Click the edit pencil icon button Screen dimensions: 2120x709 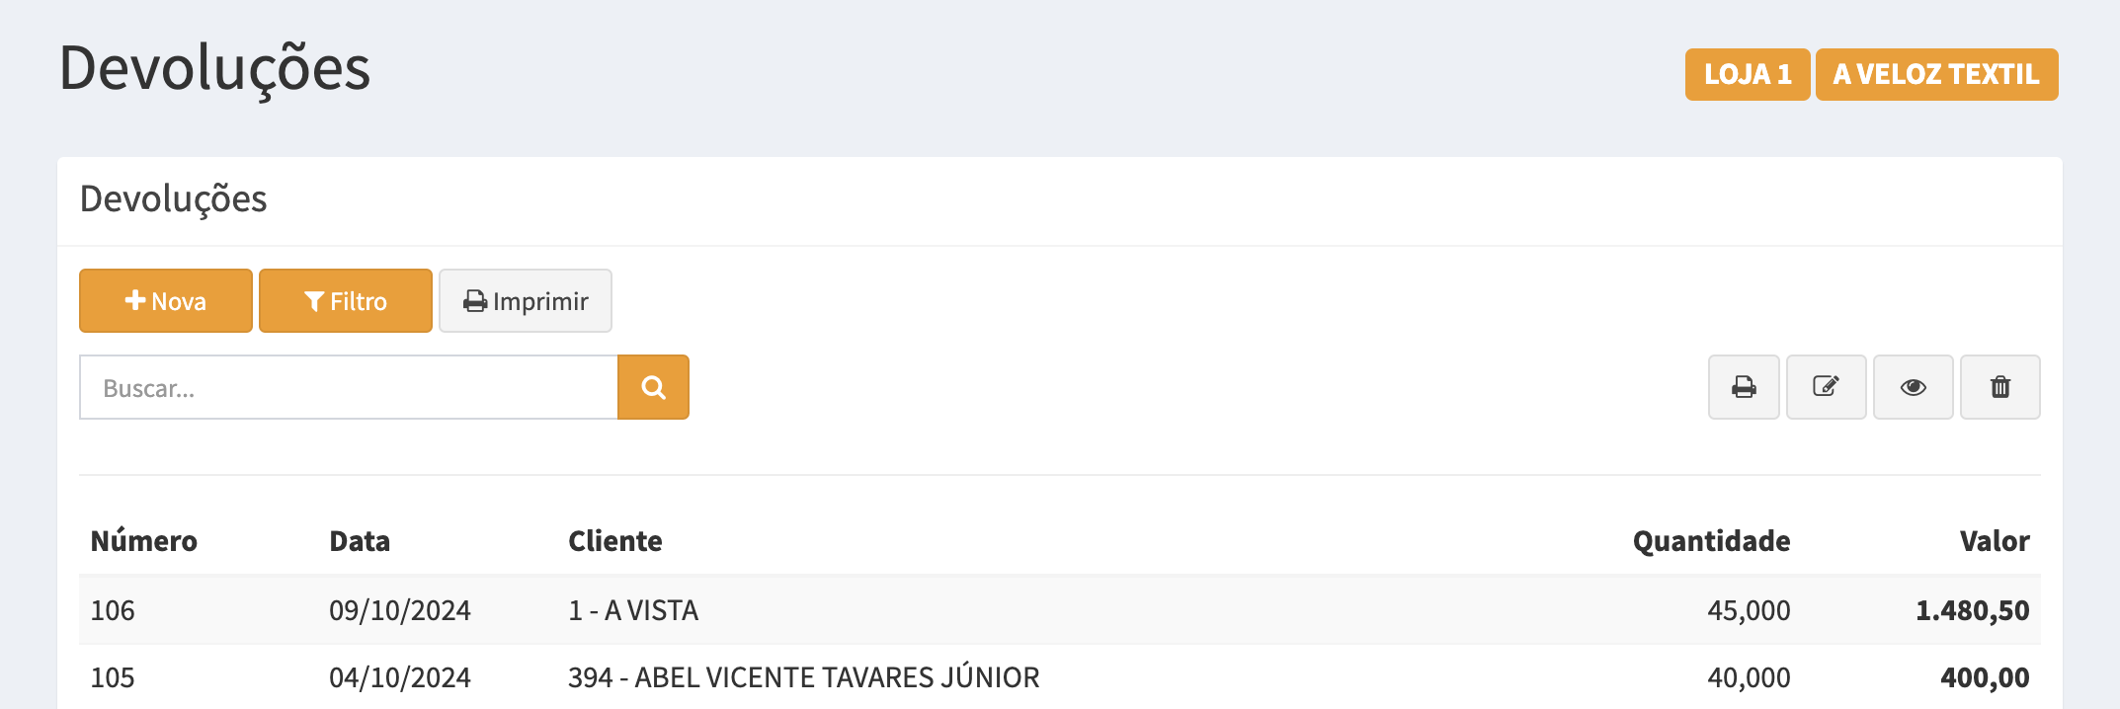pos(1826,387)
